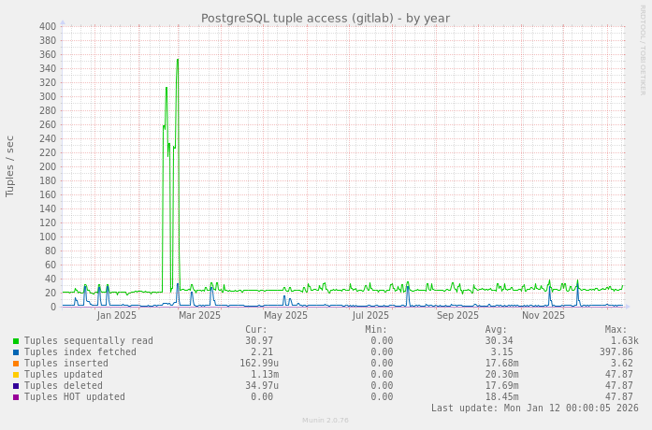Click the 'Mar 2025' x-axis label
The width and height of the screenshot is (652, 430).
coord(199,316)
